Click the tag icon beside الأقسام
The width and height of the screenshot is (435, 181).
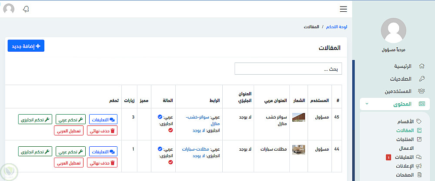[419, 121]
